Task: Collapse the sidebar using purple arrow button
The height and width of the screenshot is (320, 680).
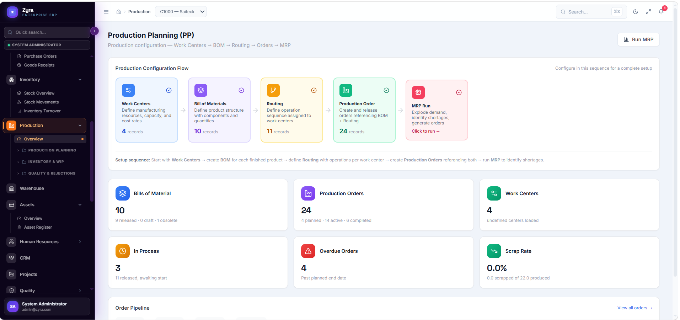Action: tap(95, 31)
